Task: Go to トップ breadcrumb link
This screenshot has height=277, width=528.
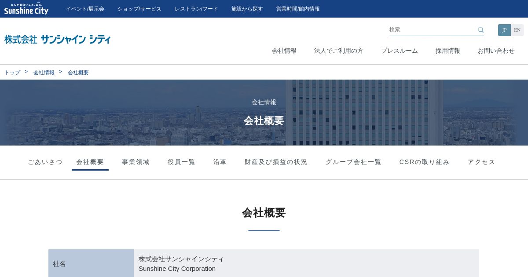Action: 12,73
